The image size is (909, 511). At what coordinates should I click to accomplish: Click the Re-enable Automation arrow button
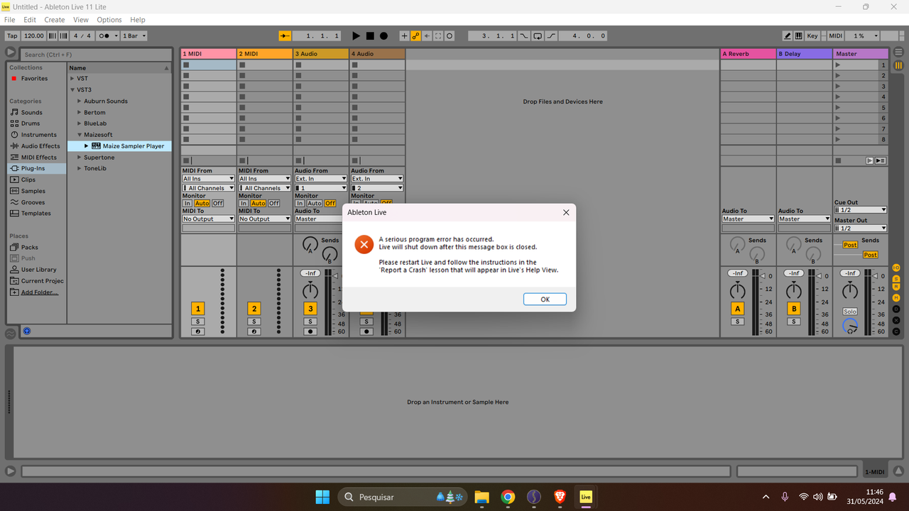tap(427, 35)
